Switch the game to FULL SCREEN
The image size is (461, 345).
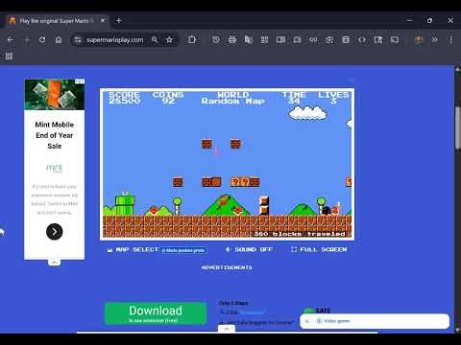click(x=319, y=249)
